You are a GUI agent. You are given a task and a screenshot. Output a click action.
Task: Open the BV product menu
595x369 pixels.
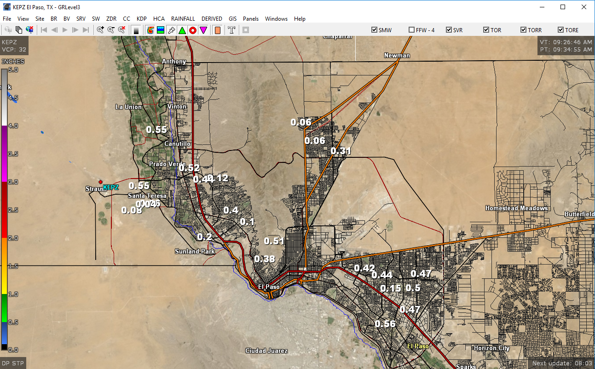(x=67, y=19)
